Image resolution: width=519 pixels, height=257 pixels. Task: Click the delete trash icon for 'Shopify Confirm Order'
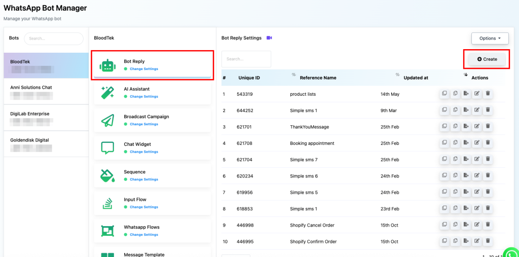(488, 241)
